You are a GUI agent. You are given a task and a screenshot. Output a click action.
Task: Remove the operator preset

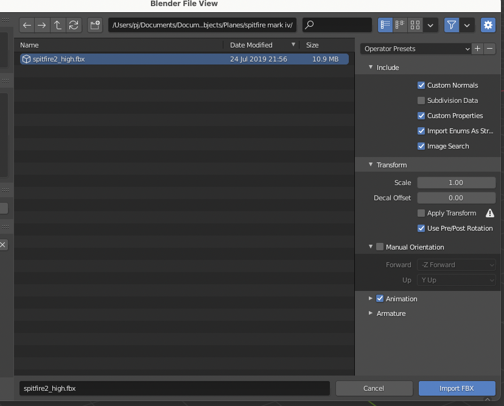click(489, 49)
